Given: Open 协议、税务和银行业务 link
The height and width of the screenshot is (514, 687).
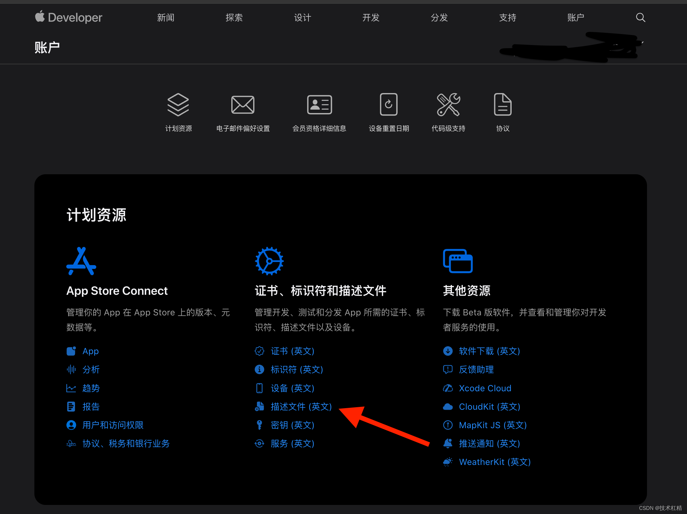Looking at the screenshot, I should pos(126,443).
